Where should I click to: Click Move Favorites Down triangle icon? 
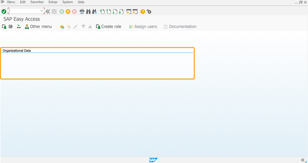pos(83,26)
